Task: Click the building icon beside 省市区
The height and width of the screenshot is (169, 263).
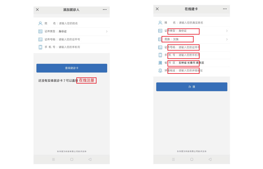Action: coord(160,63)
